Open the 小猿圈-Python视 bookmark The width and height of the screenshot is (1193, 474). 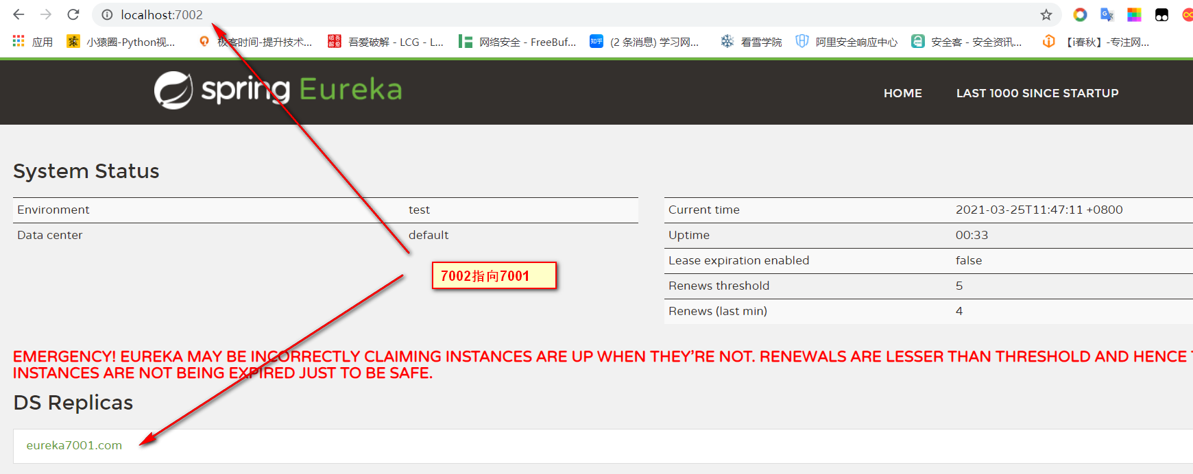point(121,42)
